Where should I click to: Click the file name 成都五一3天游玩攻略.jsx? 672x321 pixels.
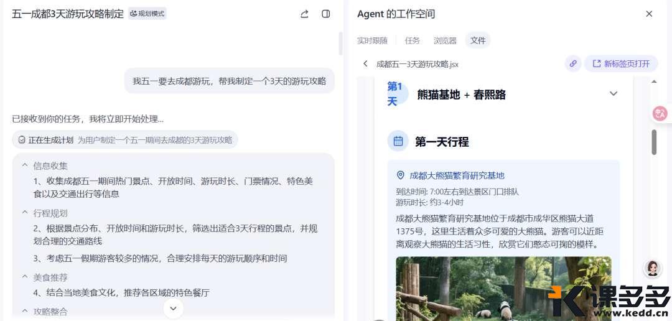click(x=418, y=64)
